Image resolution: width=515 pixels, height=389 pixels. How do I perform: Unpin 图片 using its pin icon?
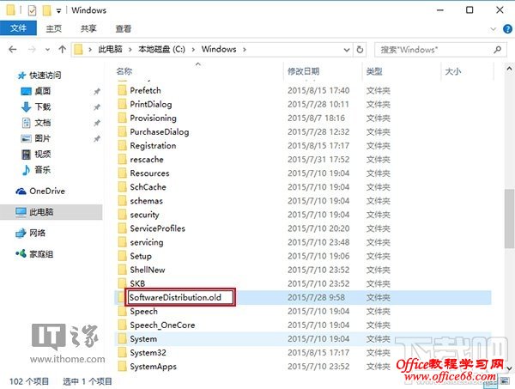[97, 138]
